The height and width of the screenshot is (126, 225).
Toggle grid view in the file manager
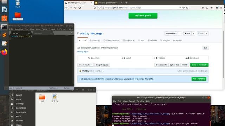[77, 90]
